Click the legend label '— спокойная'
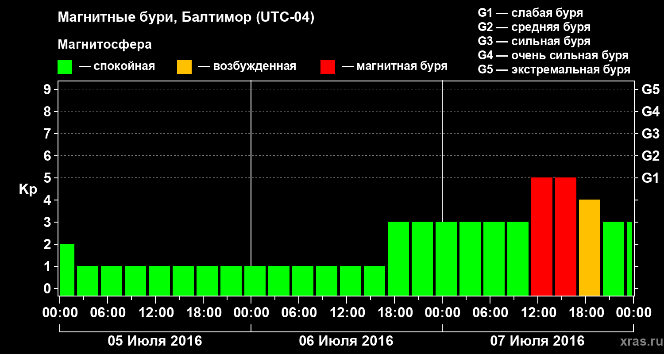Screen dimensions: 664x354 point(117,66)
